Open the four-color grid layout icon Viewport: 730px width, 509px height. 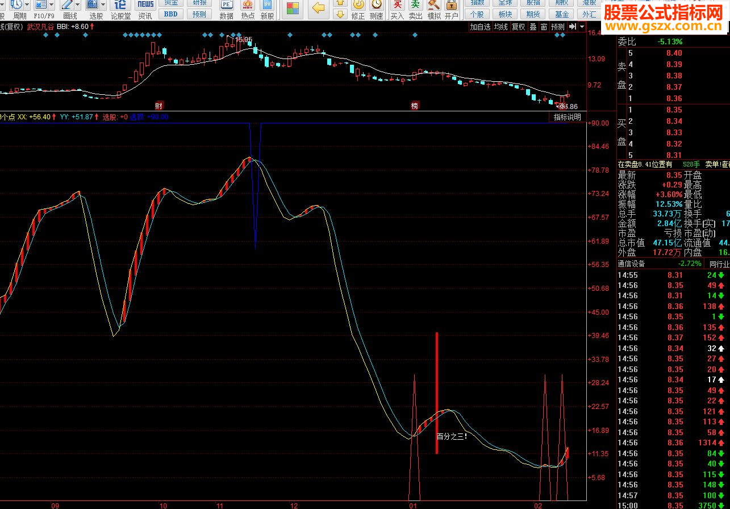(293, 8)
